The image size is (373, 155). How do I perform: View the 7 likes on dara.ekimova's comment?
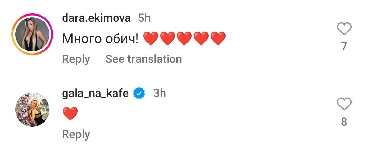[x=344, y=47]
